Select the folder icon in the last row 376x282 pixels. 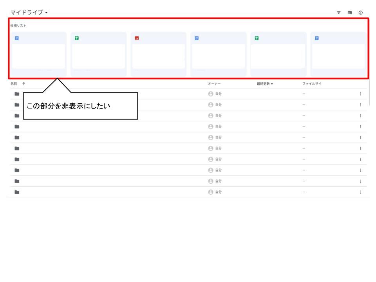[17, 192]
